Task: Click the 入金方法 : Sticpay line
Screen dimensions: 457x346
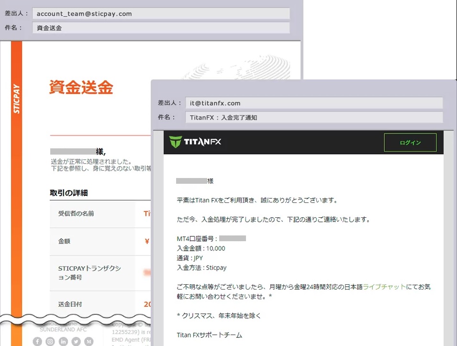Action: pyautogui.click(x=201, y=268)
